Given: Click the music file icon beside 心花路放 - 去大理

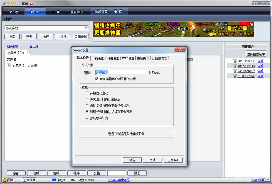Looking at the screenshot, I should pyautogui.click(x=9, y=65).
